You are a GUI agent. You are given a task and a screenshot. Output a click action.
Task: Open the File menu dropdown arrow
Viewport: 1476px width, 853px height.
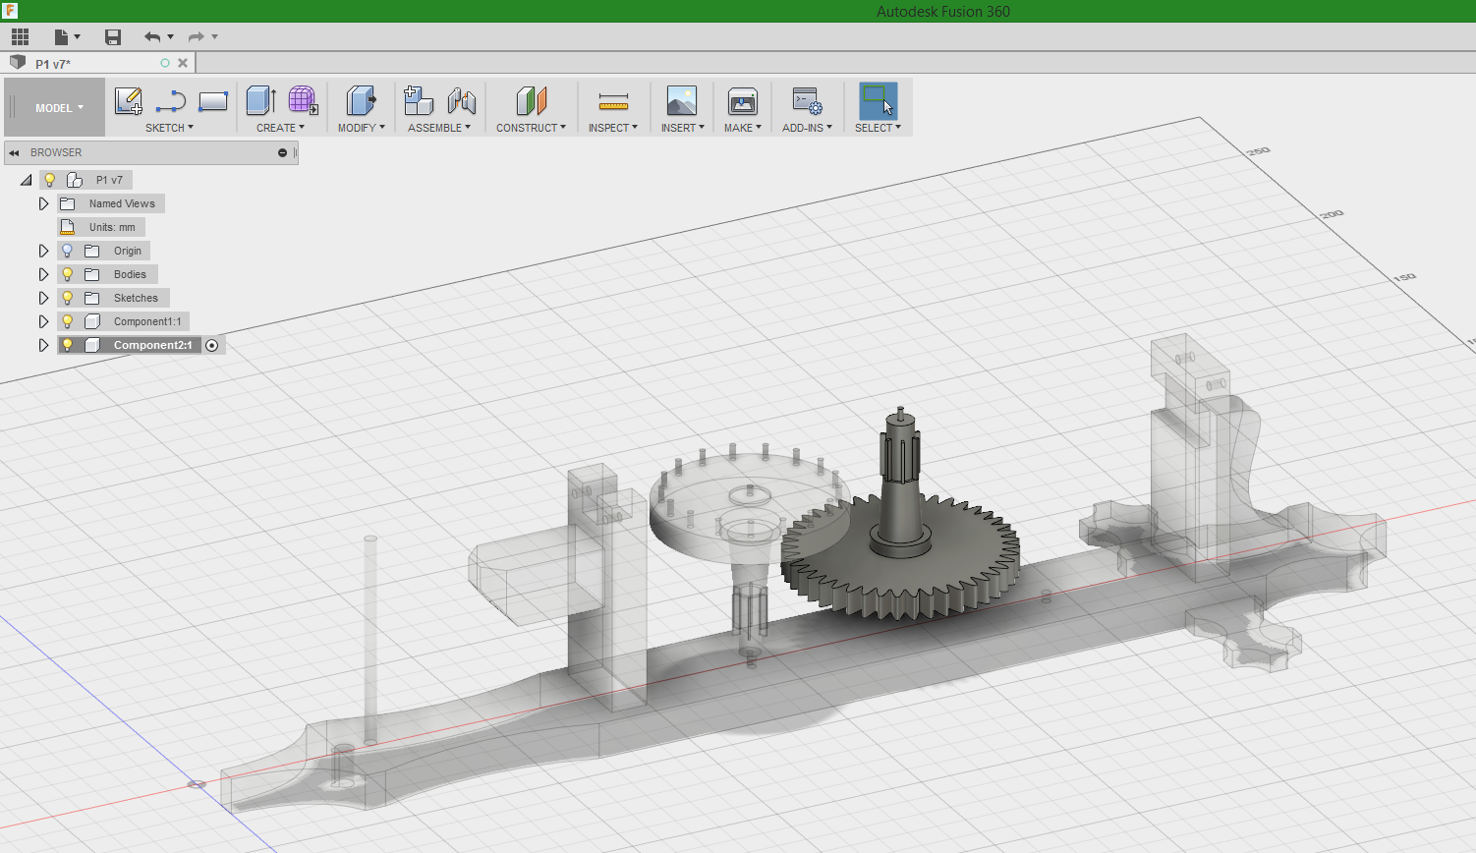[77, 37]
